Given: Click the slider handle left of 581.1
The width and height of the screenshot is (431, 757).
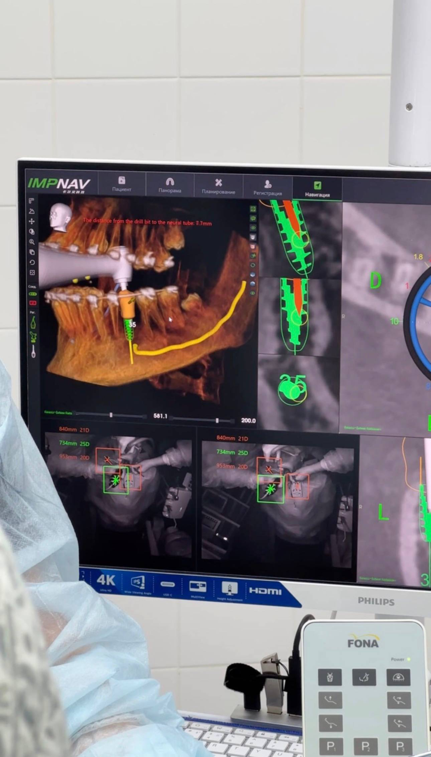Looking at the screenshot, I should [x=111, y=415].
